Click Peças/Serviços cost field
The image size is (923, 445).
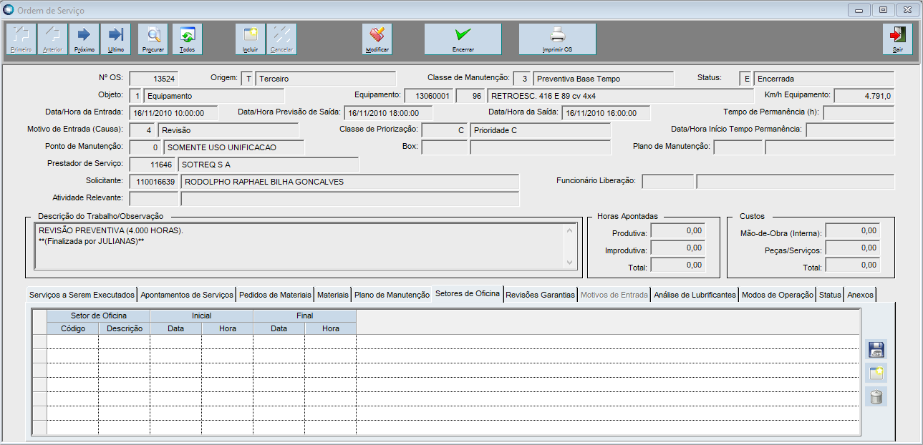click(x=853, y=249)
